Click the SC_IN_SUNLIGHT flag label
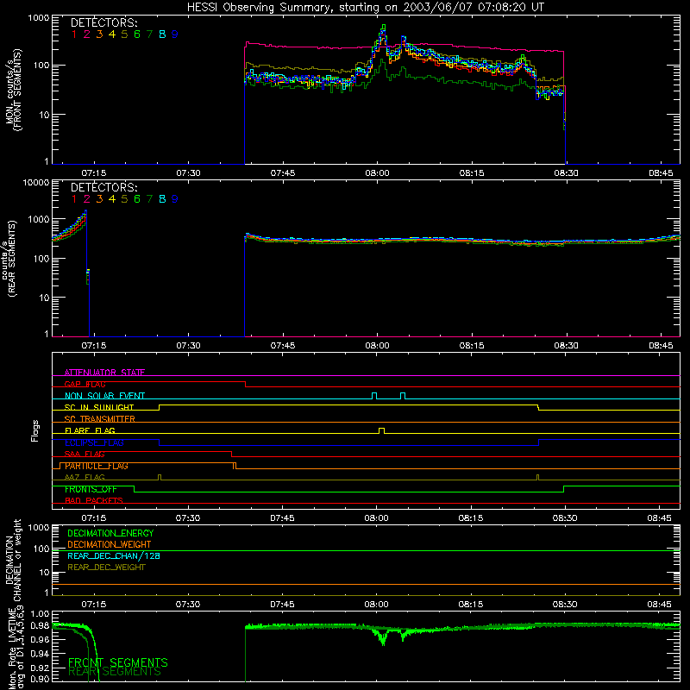 coord(99,407)
